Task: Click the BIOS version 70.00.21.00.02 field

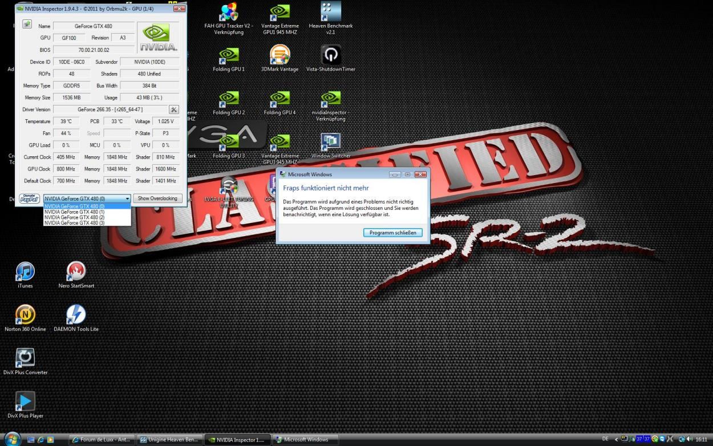Action: (x=94, y=50)
